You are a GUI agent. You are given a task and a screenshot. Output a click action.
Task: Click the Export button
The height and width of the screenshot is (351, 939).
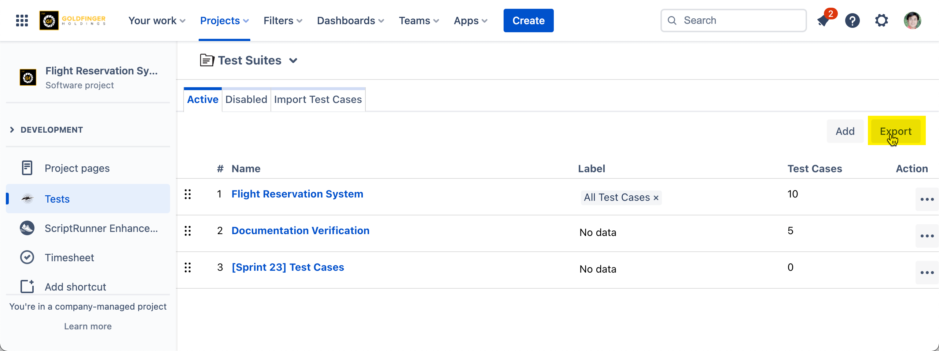pyautogui.click(x=895, y=131)
